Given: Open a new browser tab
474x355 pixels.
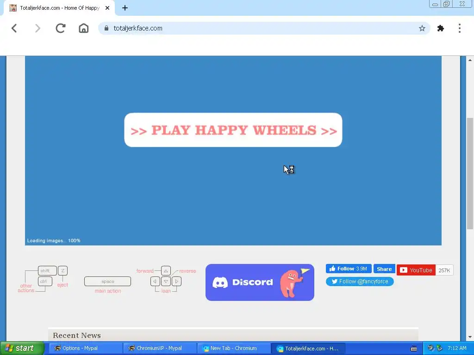Looking at the screenshot, I should pyautogui.click(x=125, y=8).
